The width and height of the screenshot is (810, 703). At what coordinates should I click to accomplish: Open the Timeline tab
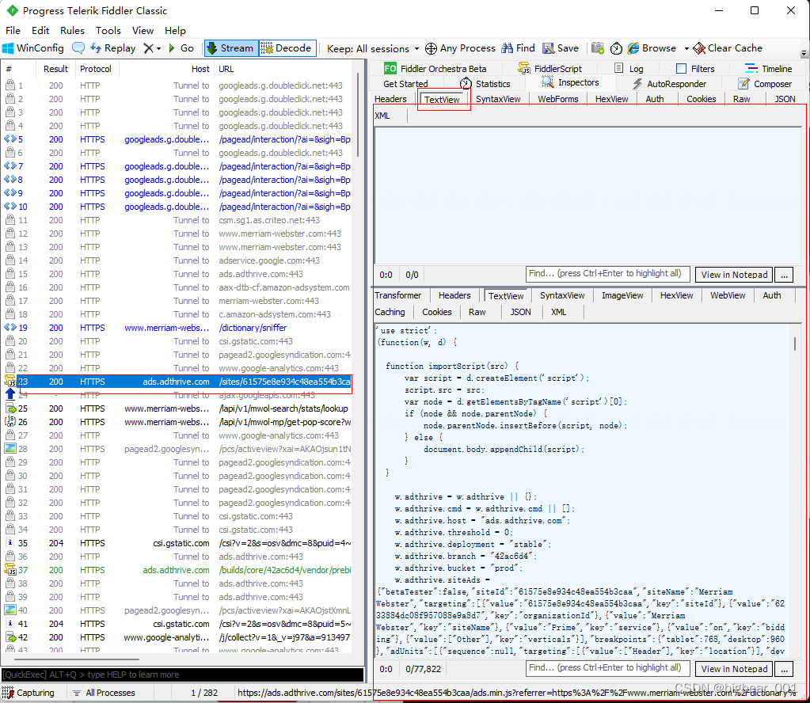769,69
